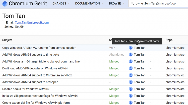Click the search magnifier icon

click(x=132, y=4)
